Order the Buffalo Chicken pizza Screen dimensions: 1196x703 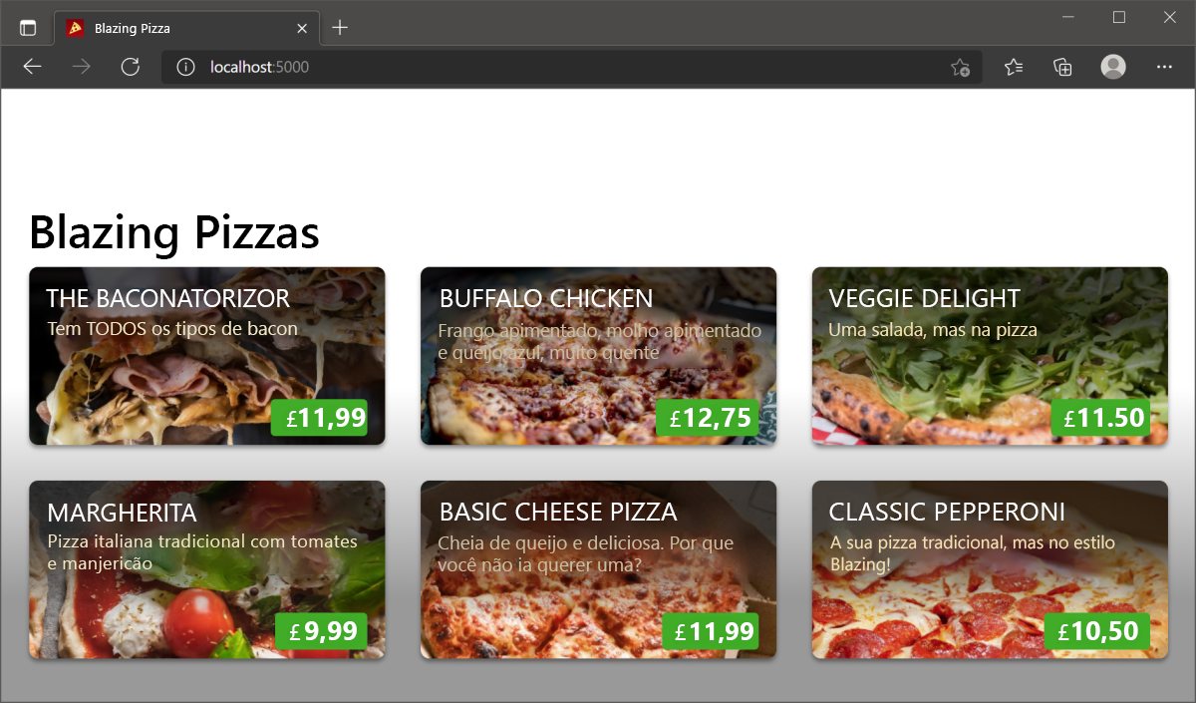[598, 356]
